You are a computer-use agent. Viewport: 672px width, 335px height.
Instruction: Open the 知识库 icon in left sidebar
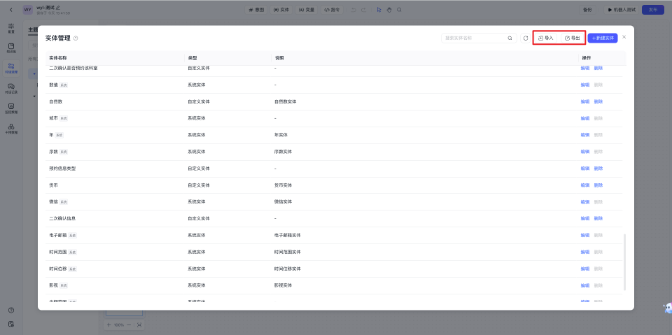coord(11,48)
